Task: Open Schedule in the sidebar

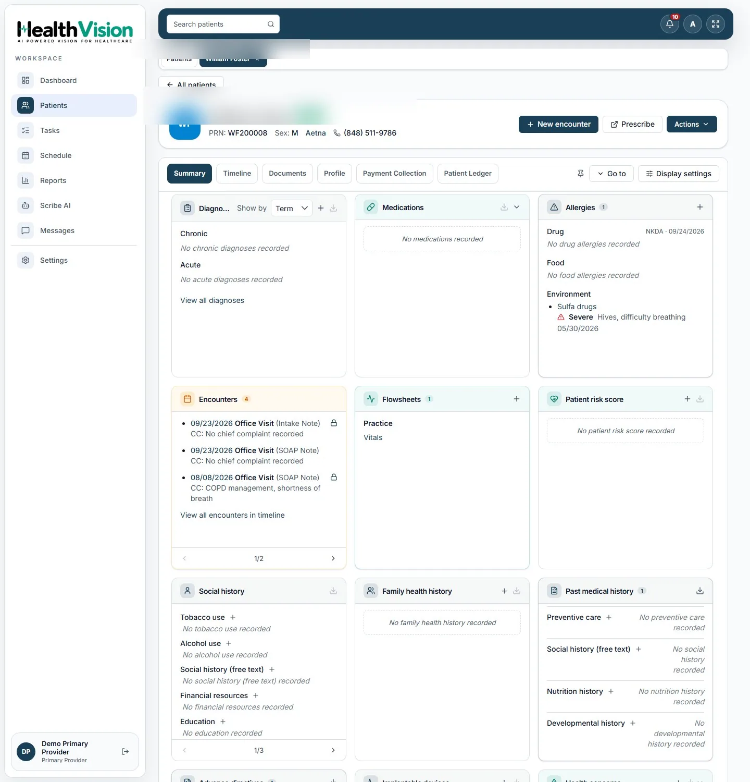Action: tap(73, 155)
